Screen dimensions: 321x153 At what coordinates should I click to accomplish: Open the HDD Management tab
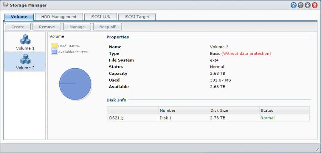(x=59, y=17)
